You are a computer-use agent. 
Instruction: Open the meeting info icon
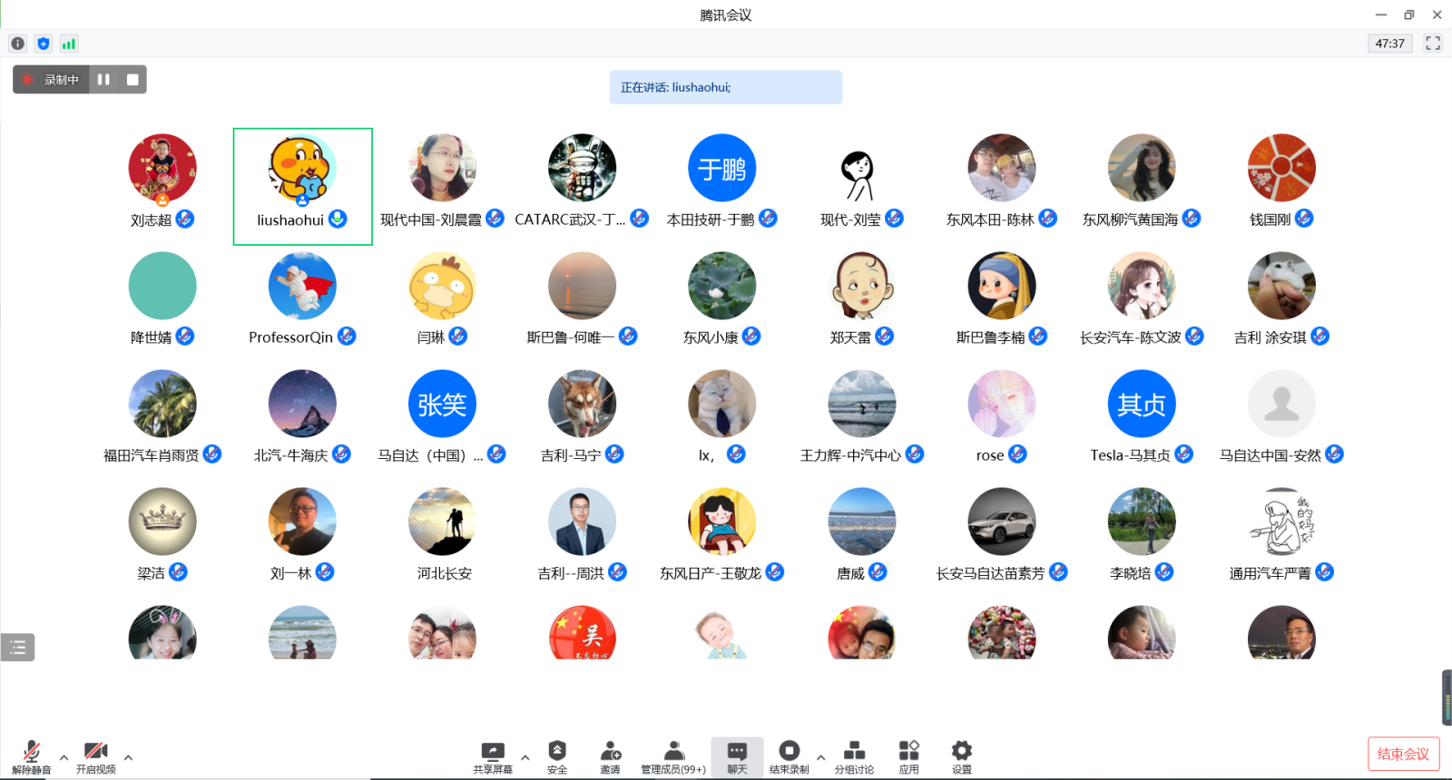pyautogui.click(x=17, y=44)
